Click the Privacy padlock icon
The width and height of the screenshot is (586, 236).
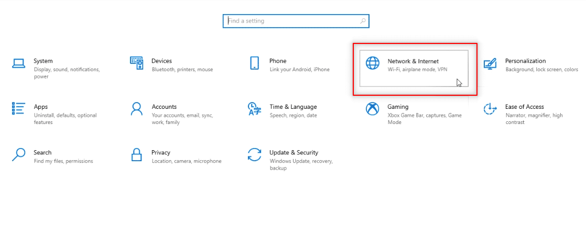coord(136,154)
